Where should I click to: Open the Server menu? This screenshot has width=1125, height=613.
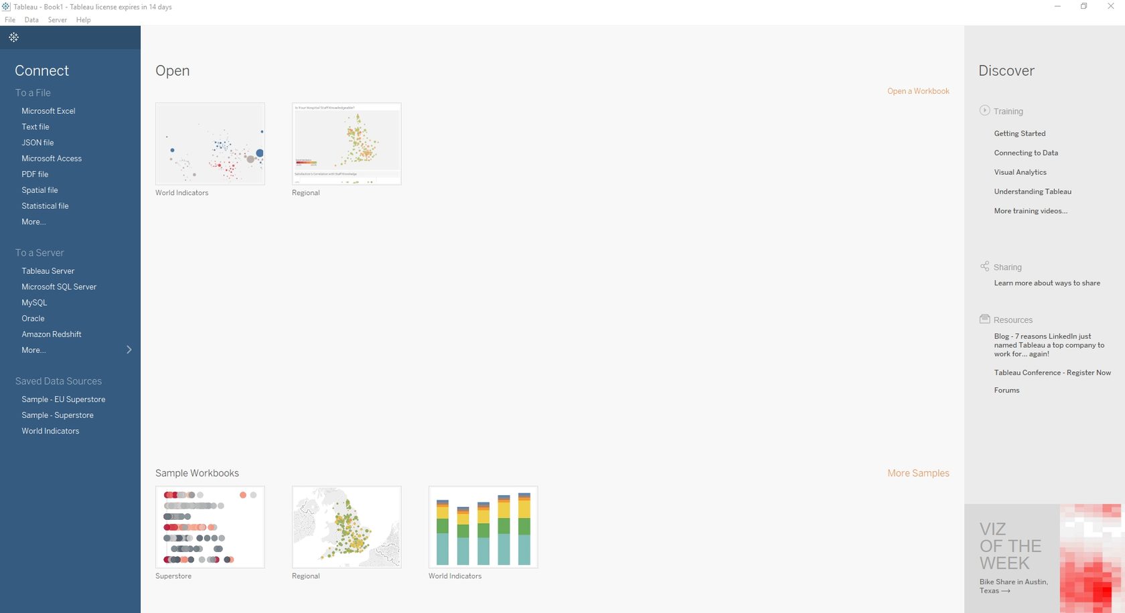coord(57,20)
